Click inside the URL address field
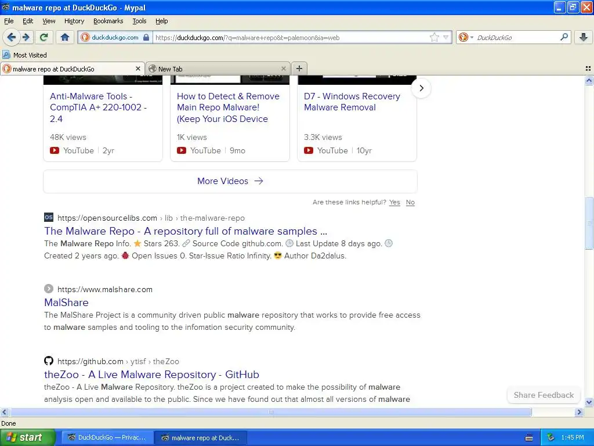Screen dimensions: 594x446 click(290, 37)
